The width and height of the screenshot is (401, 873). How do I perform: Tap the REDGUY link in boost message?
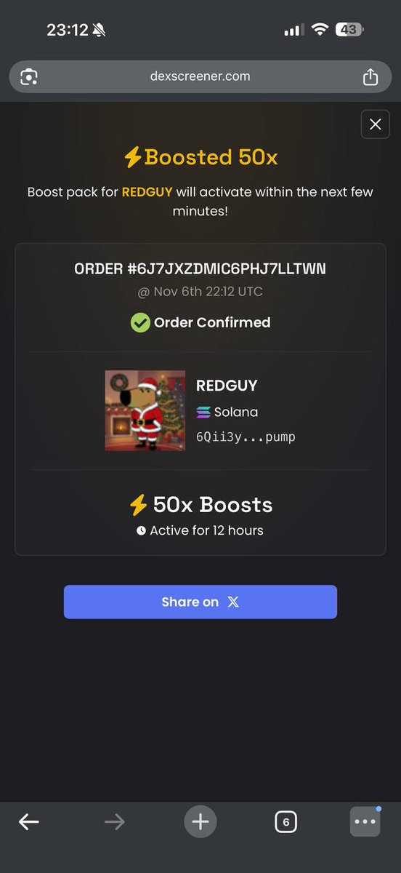[147, 192]
